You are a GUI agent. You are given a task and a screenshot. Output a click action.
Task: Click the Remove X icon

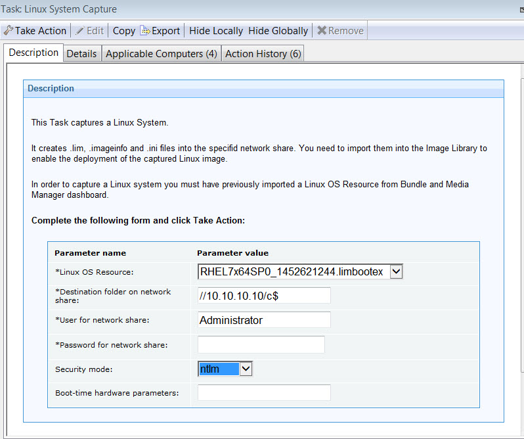[x=322, y=30]
